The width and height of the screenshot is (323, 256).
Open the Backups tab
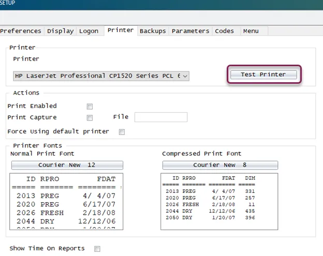(153, 31)
